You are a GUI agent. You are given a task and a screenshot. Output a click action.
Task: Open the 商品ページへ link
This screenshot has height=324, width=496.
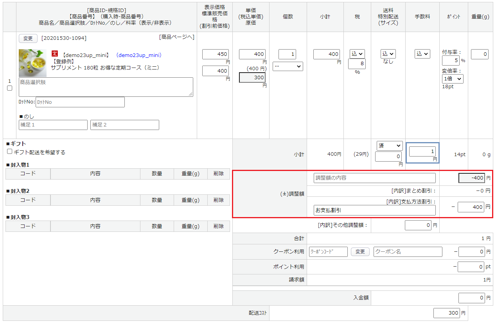(176, 37)
